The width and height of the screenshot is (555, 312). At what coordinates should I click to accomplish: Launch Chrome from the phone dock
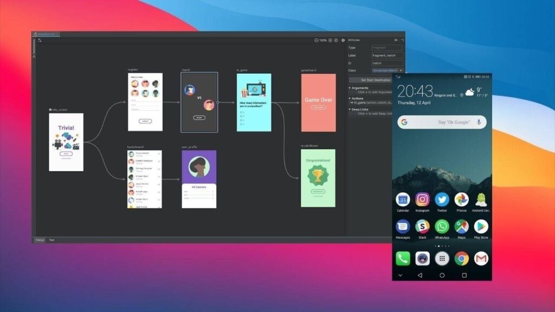point(461,258)
